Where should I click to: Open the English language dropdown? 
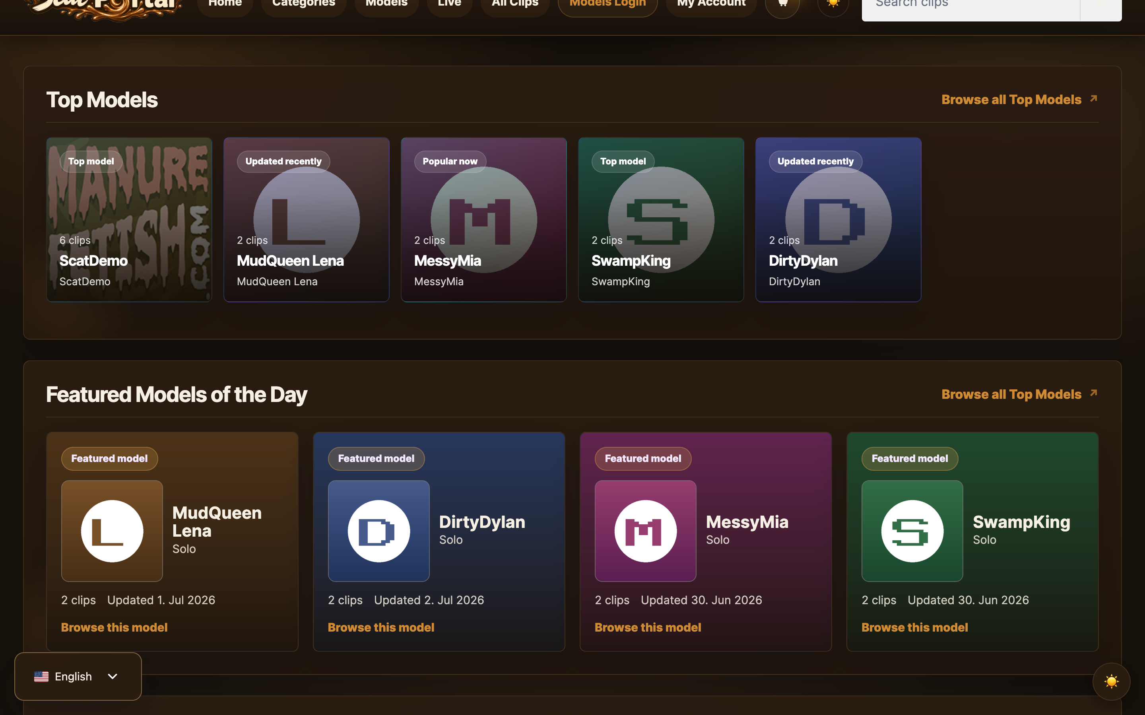[x=78, y=676]
